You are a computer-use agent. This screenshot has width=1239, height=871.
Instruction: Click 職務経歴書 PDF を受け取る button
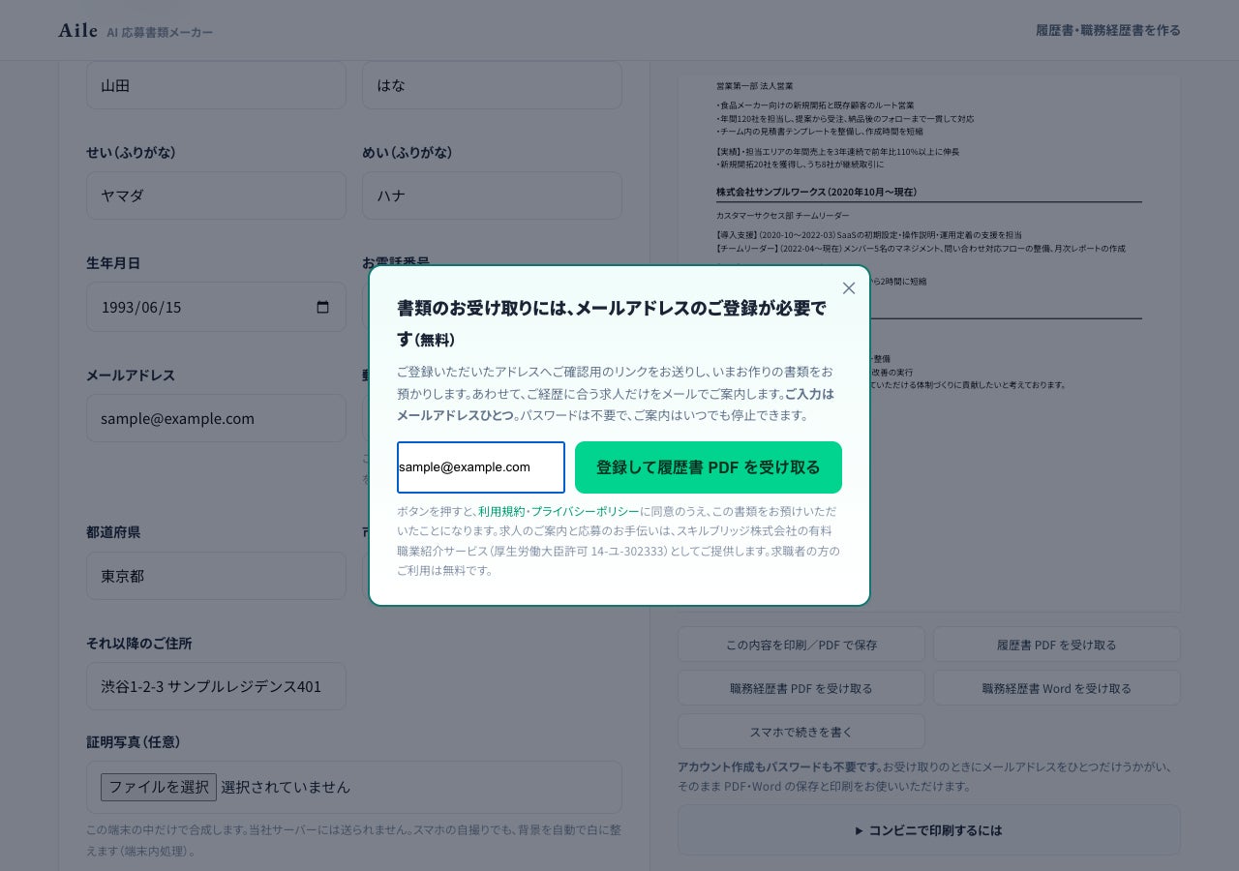click(x=801, y=688)
